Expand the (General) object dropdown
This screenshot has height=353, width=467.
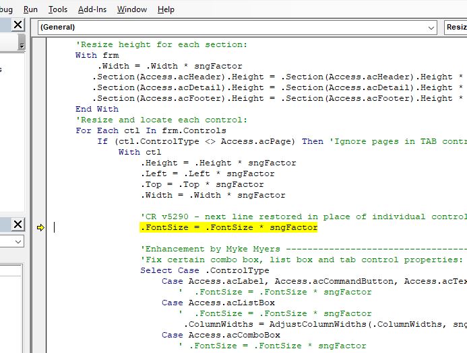click(x=431, y=28)
